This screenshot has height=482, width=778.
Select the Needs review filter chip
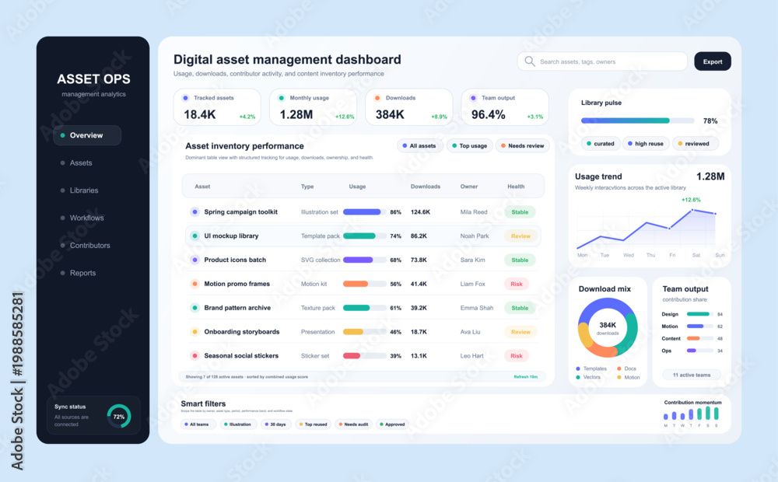523,146
